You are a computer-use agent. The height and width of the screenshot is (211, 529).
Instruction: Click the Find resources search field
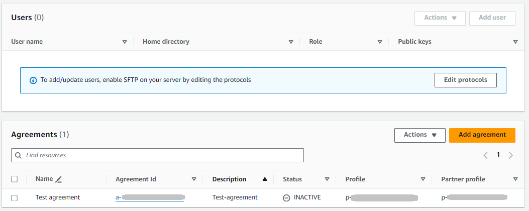pyautogui.click(x=161, y=156)
